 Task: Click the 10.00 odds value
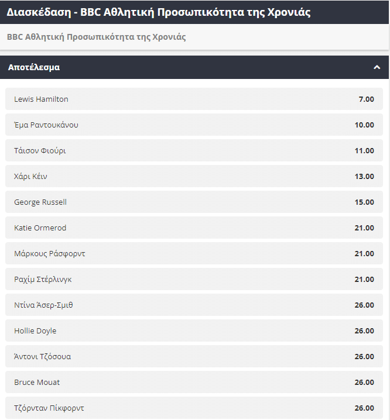pos(364,125)
